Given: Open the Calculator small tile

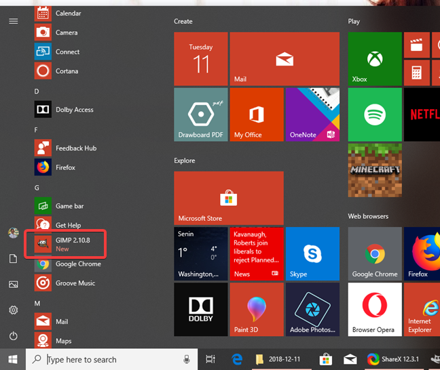Looking at the screenshot, I should 417,73.
